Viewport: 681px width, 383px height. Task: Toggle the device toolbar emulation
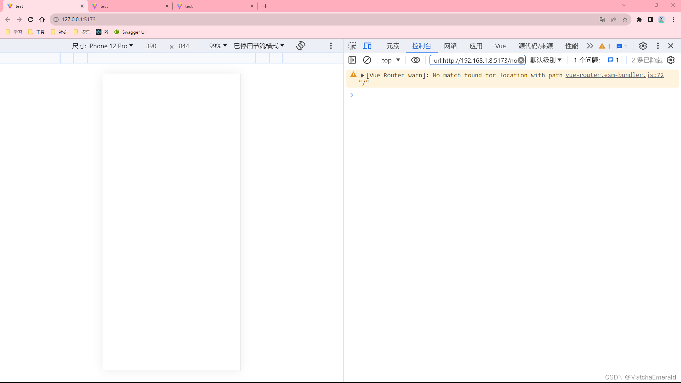[367, 46]
